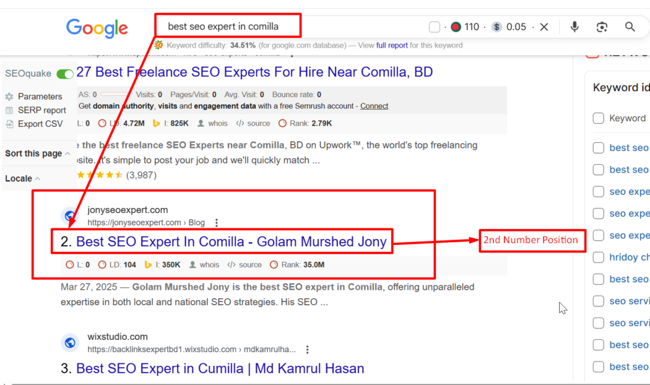Click whois link in the Upwork result row
Viewport: 650px width, 385px height.
click(x=218, y=123)
